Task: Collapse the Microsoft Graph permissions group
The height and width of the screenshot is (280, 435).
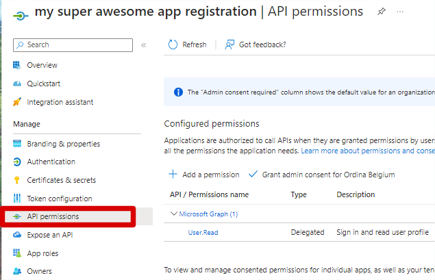Action: pos(173,214)
